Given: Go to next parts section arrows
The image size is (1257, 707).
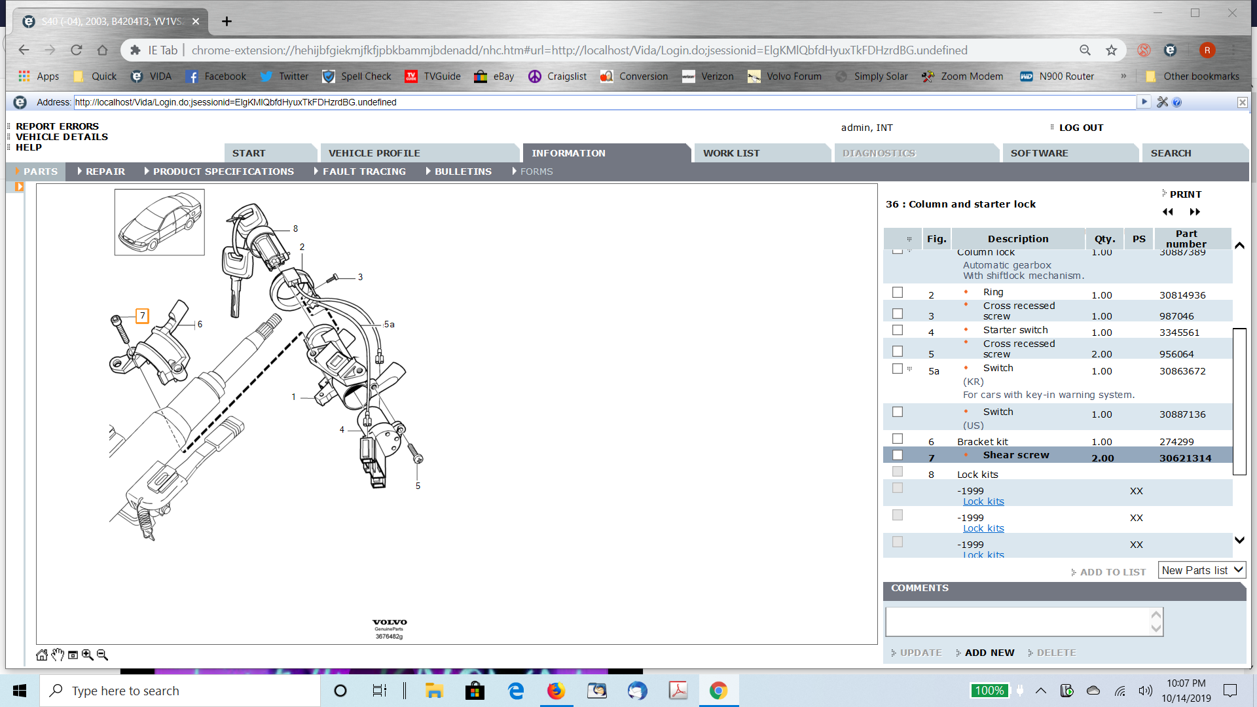Looking at the screenshot, I should tap(1195, 212).
